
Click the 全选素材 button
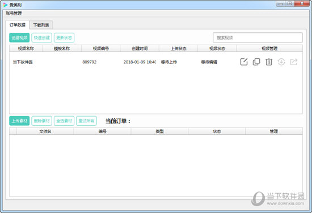tap(64, 121)
